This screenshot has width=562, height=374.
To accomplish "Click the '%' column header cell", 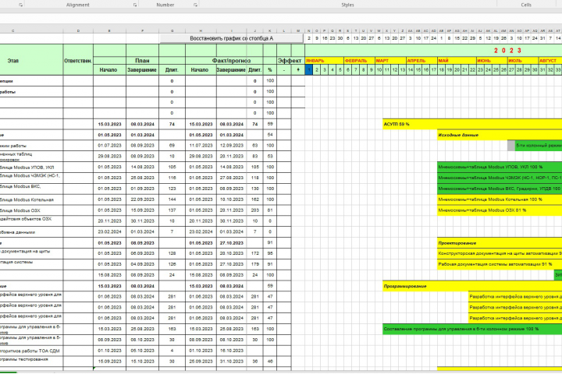I will pyautogui.click(x=270, y=70).
